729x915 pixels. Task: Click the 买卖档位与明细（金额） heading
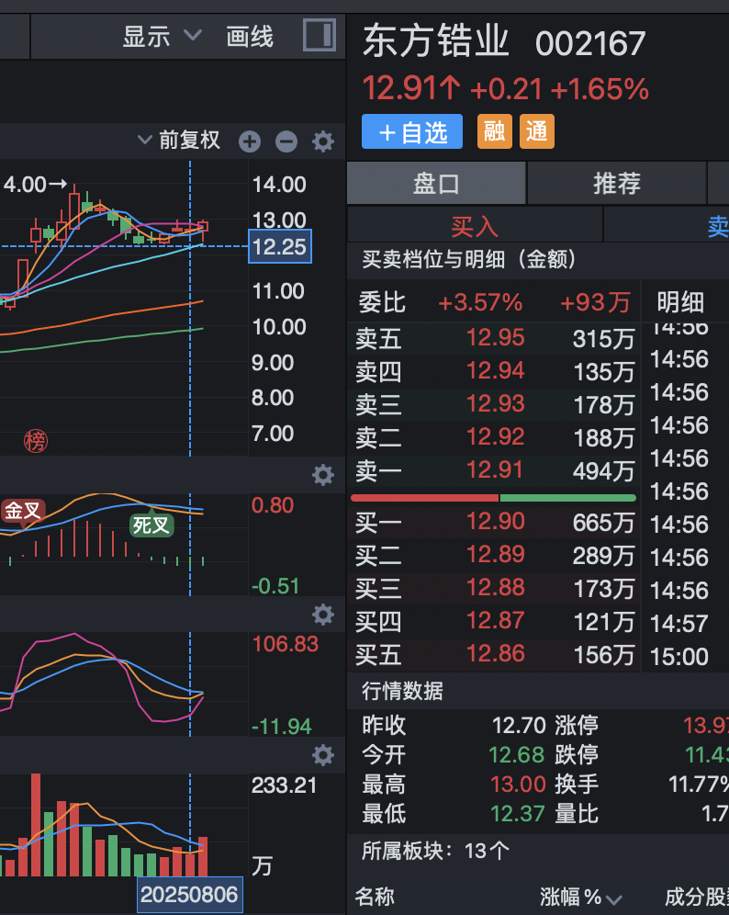click(x=469, y=259)
